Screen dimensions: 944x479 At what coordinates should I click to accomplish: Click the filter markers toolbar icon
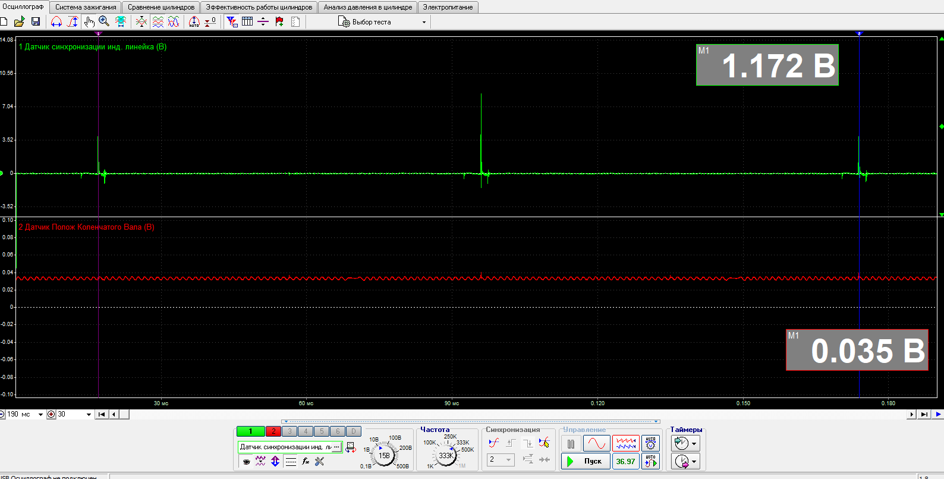coord(232,22)
